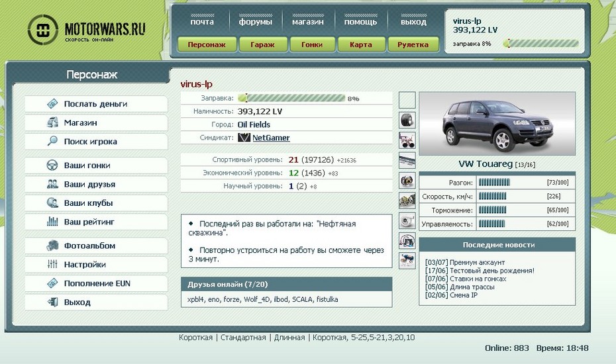Click the VW Touareg car image

[x=497, y=124]
